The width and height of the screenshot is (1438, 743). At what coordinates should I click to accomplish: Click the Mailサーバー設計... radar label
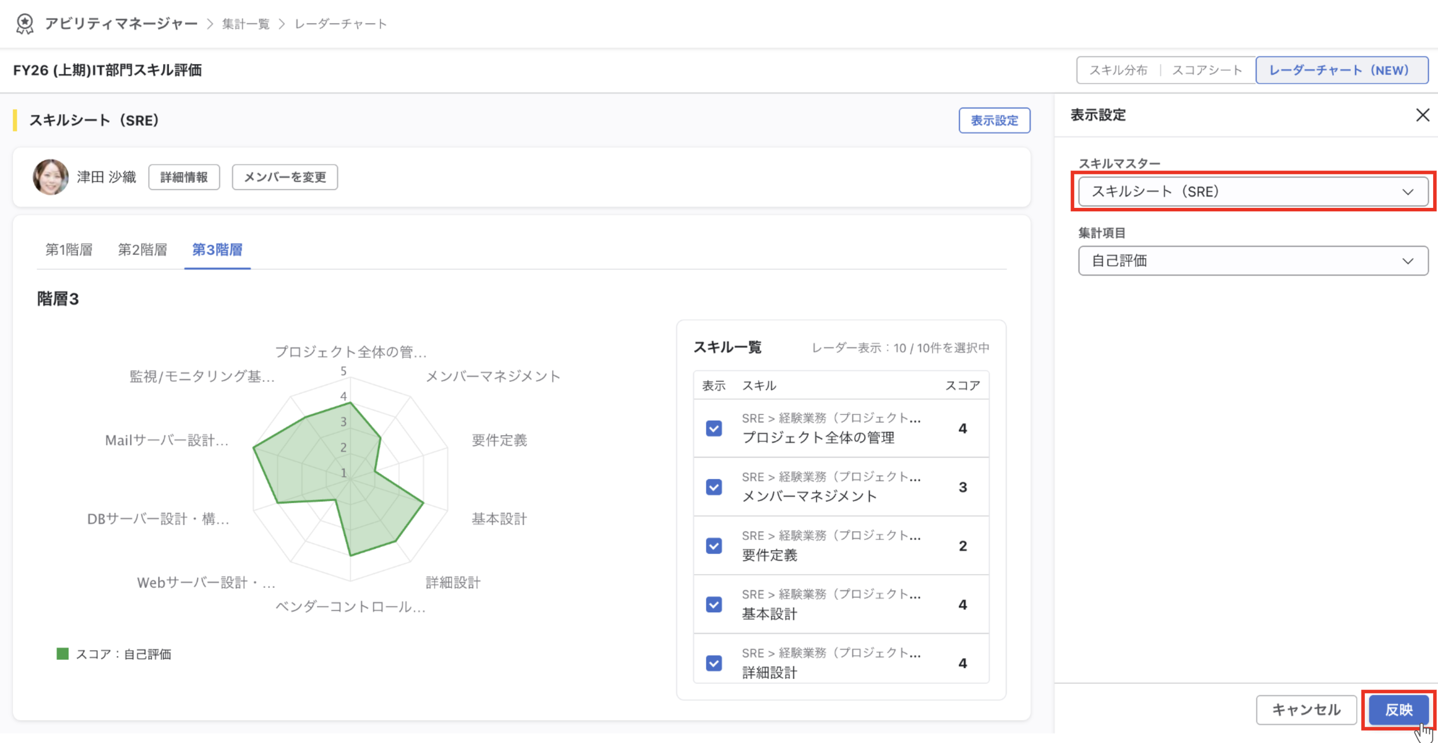(166, 440)
